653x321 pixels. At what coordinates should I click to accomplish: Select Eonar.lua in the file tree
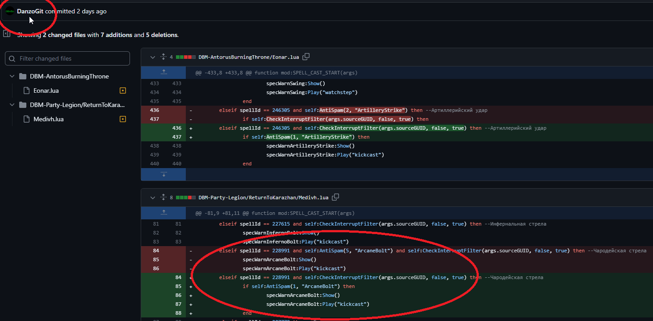(x=46, y=91)
